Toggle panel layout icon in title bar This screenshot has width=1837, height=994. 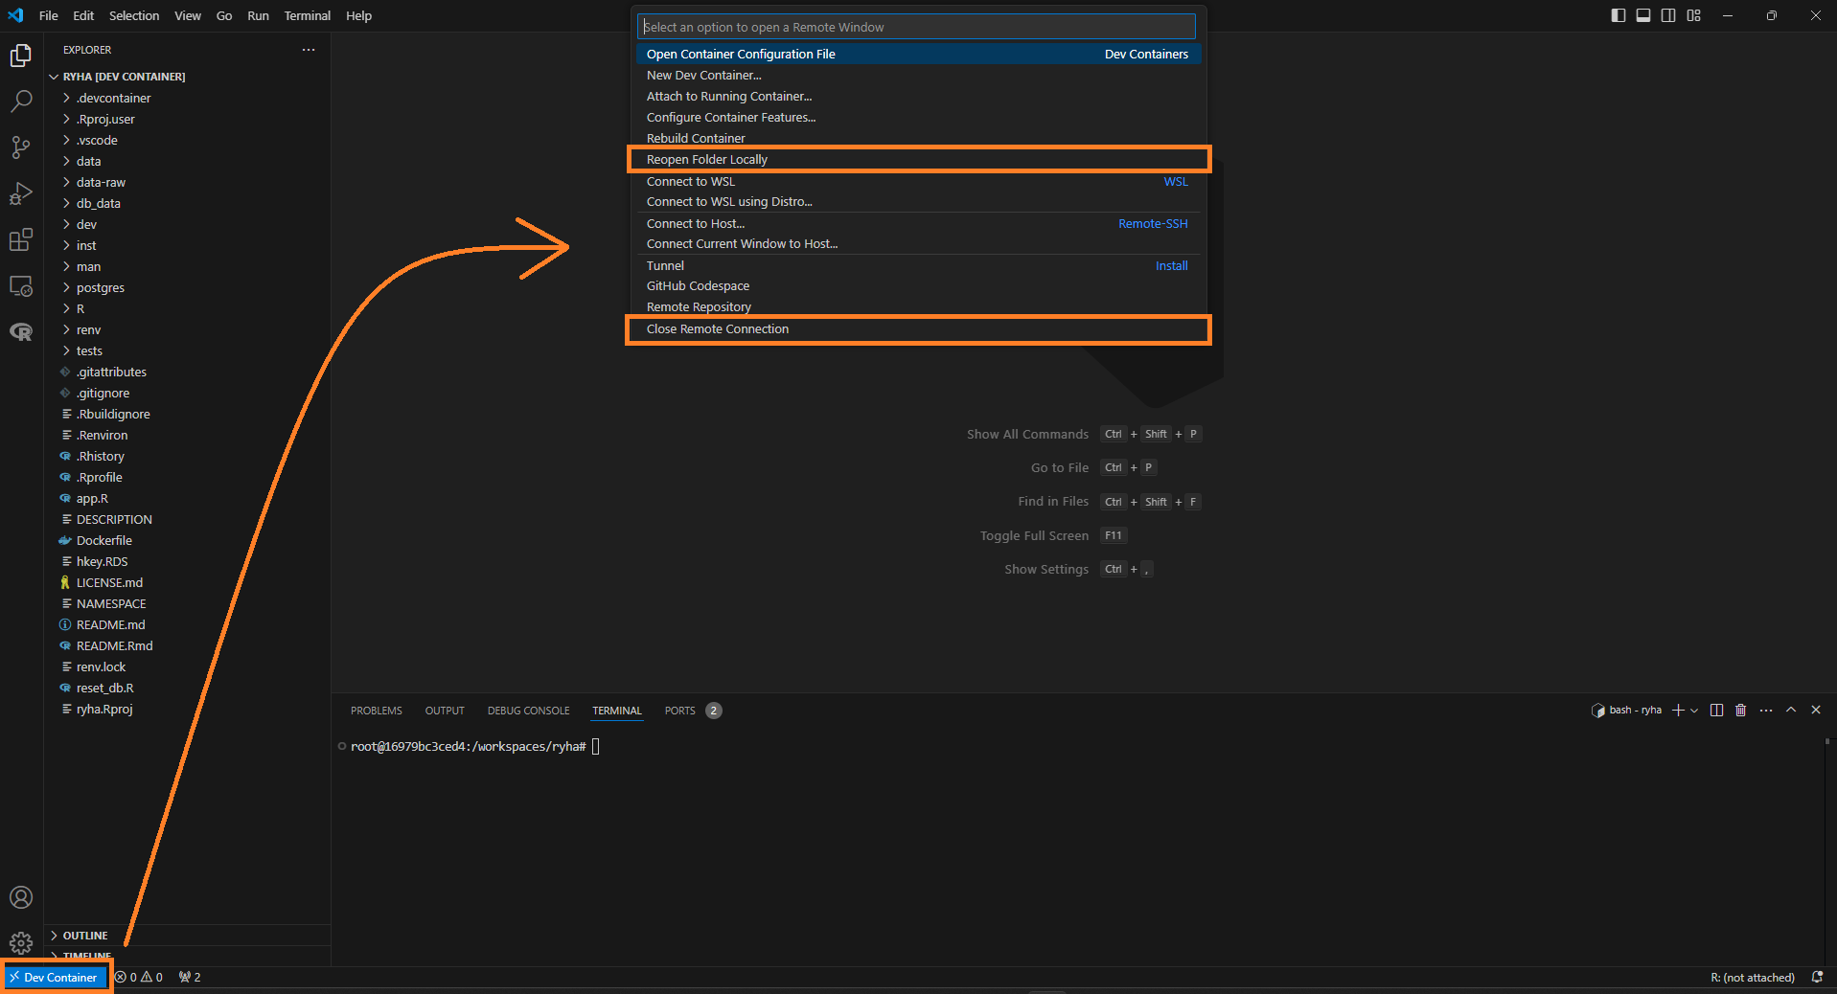click(x=1643, y=15)
